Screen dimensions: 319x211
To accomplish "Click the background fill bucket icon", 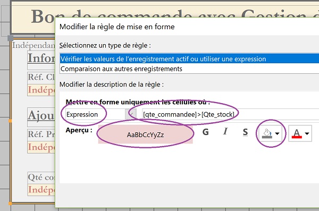I will (267, 134).
